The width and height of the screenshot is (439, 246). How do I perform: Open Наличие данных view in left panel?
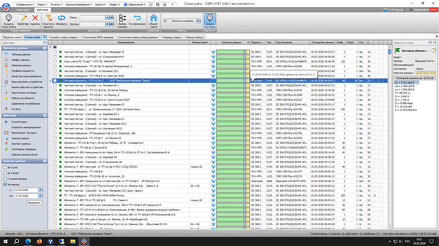click(x=21, y=65)
